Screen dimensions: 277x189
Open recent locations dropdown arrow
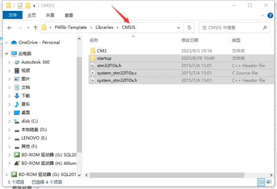[x=28, y=28]
